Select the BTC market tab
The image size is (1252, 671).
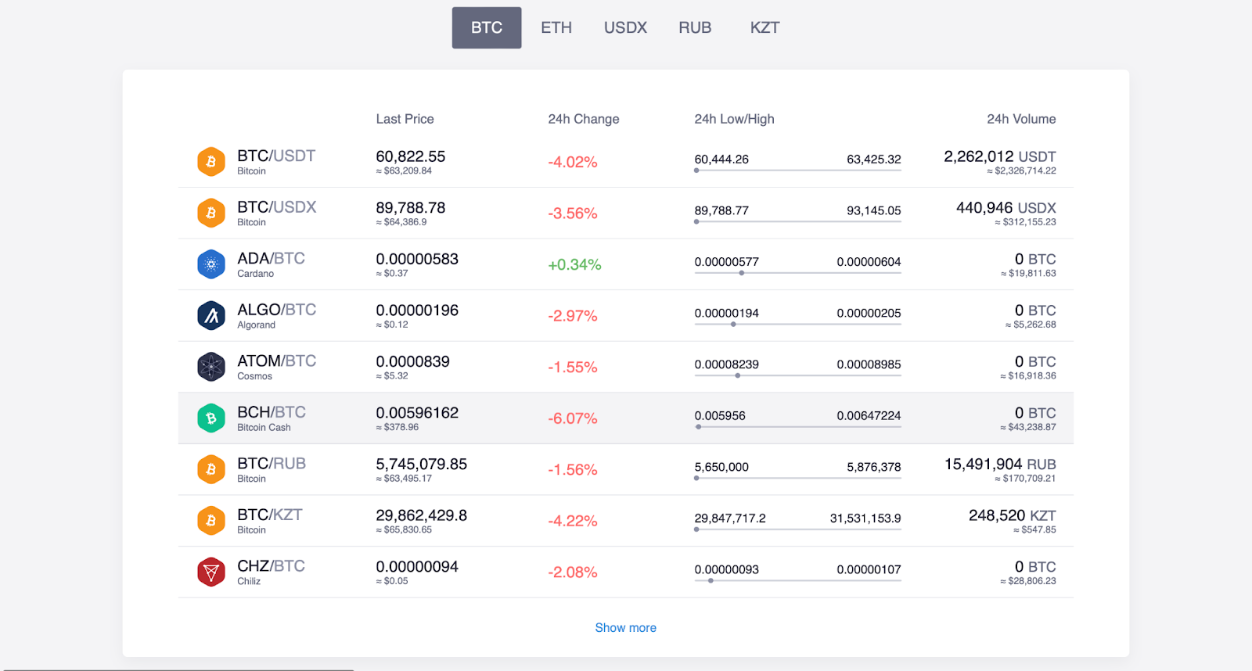[487, 27]
